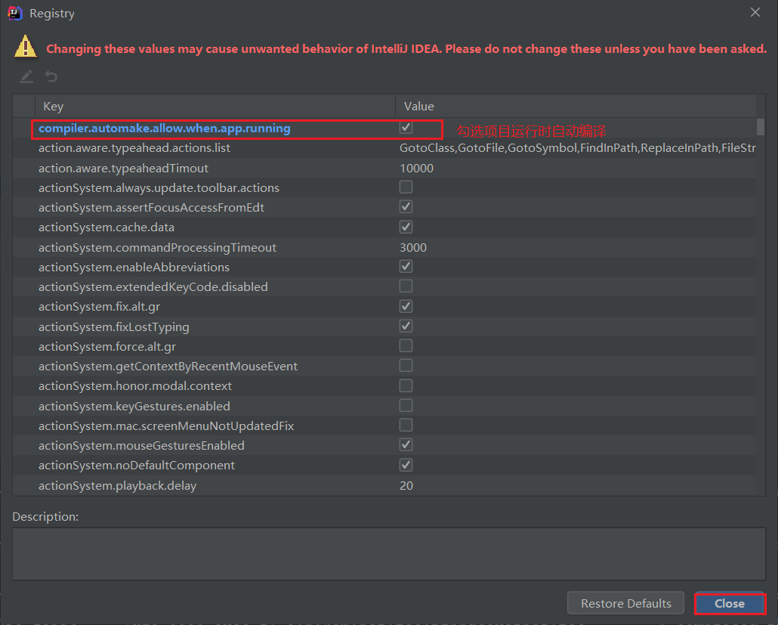Select the actionSystem.playback.delay value 20
Screen dimensions: 778x625
point(406,485)
